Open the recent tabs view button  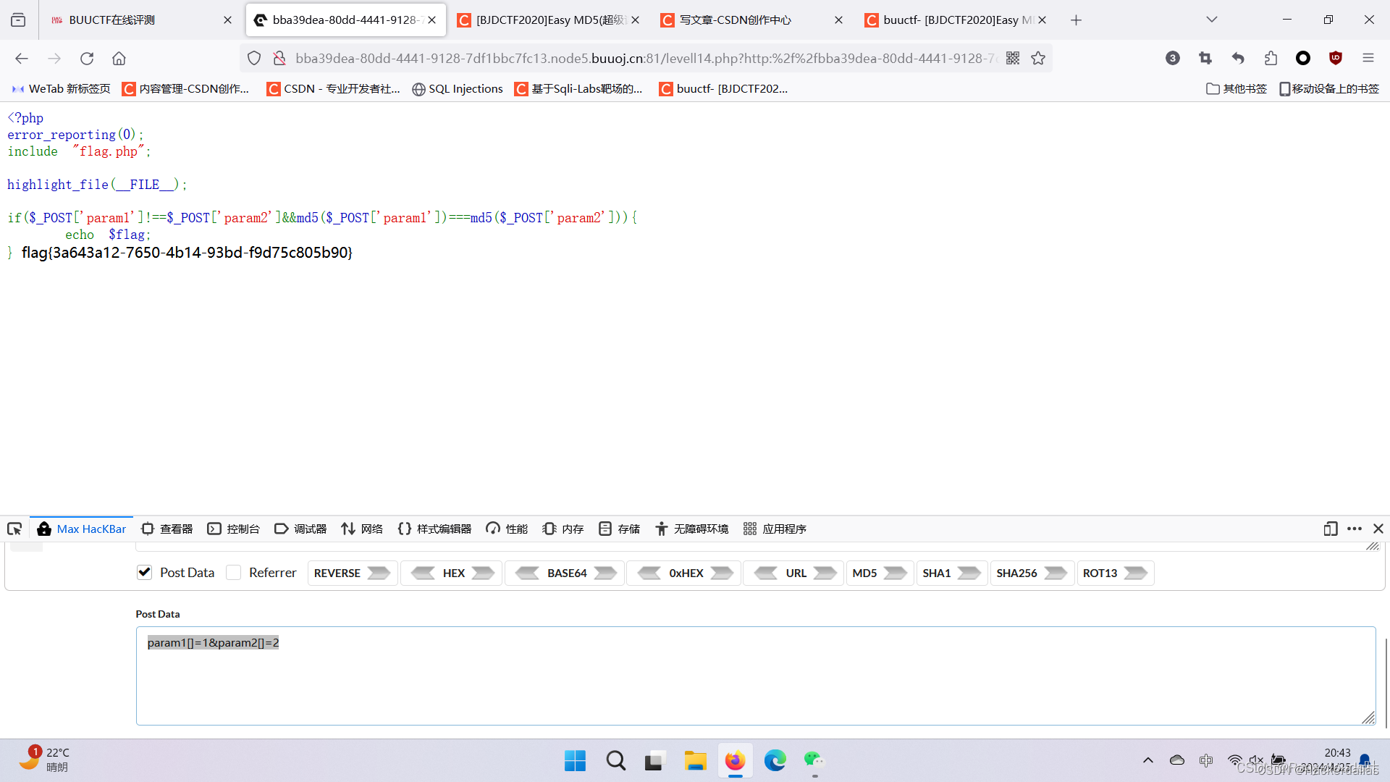[x=18, y=20]
